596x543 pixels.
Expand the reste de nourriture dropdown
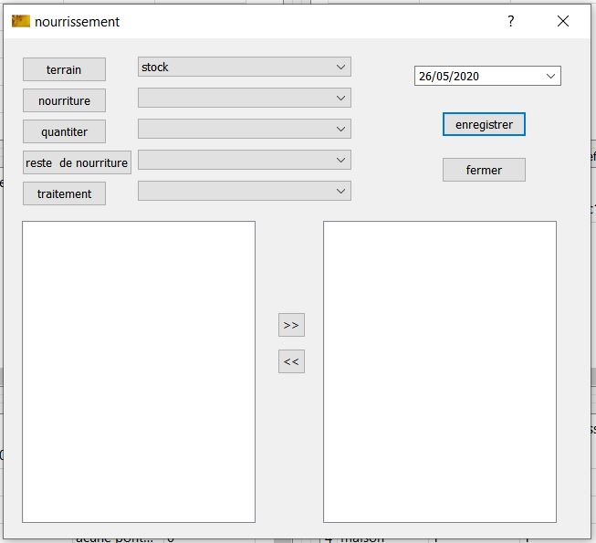[x=244, y=160]
